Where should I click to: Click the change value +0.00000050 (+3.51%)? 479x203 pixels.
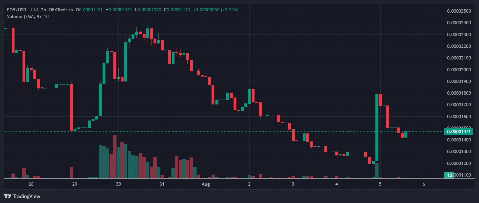tap(216, 10)
